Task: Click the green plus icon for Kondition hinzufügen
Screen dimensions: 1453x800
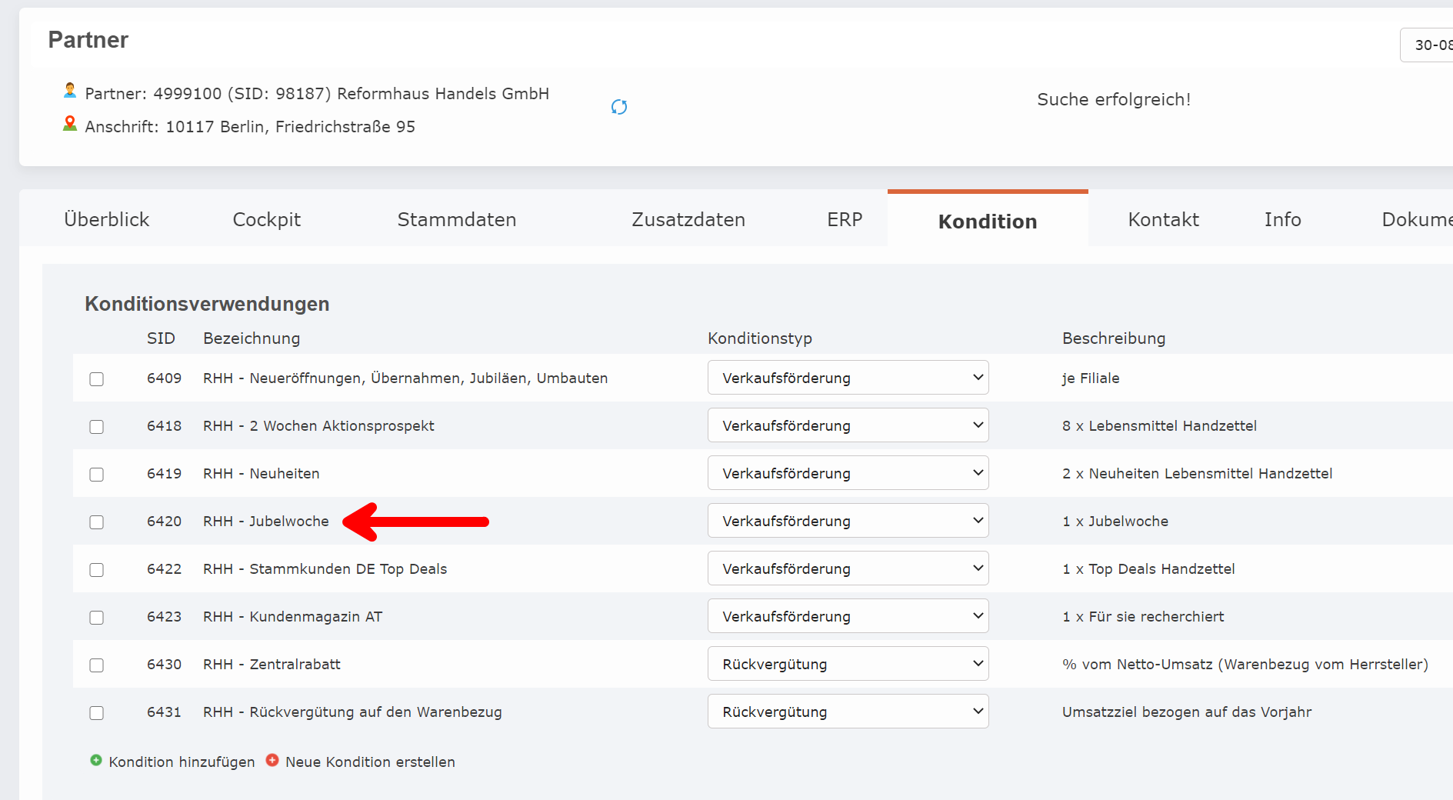Action: [95, 761]
